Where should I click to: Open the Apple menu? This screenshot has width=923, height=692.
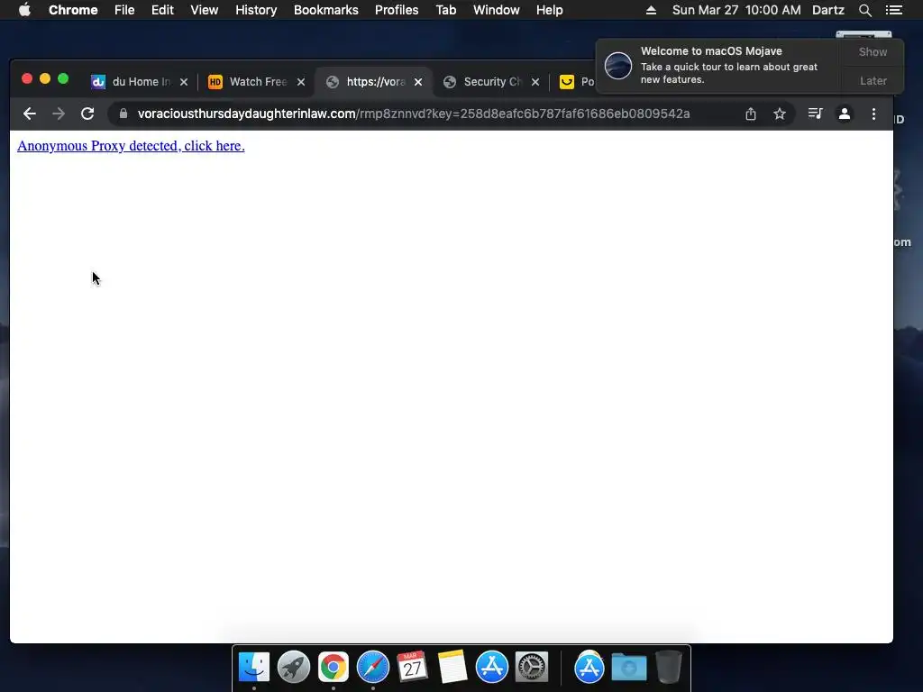[x=24, y=10]
